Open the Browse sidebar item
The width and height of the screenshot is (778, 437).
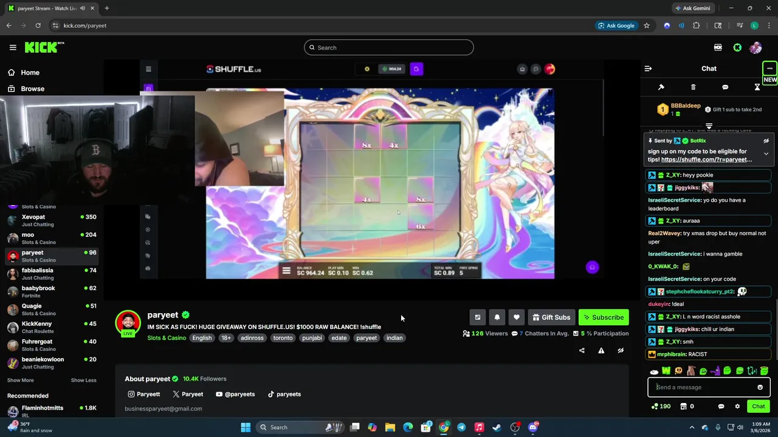point(26,89)
